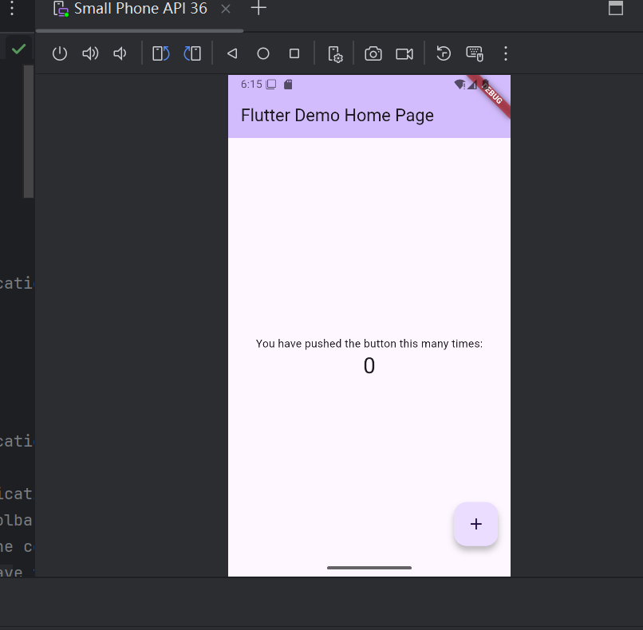Screen dimensions: 643x630
Task: Tap the floating action button to increment counter
Action: tap(475, 524)
